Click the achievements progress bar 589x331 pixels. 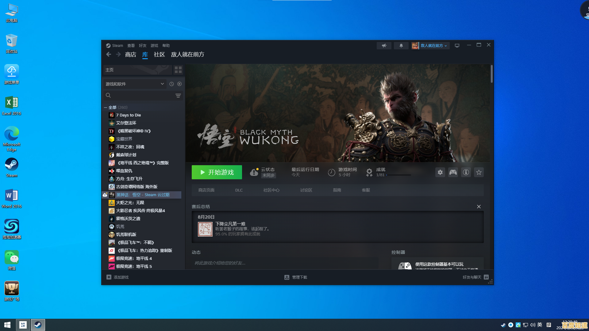[x=398, y=175]
